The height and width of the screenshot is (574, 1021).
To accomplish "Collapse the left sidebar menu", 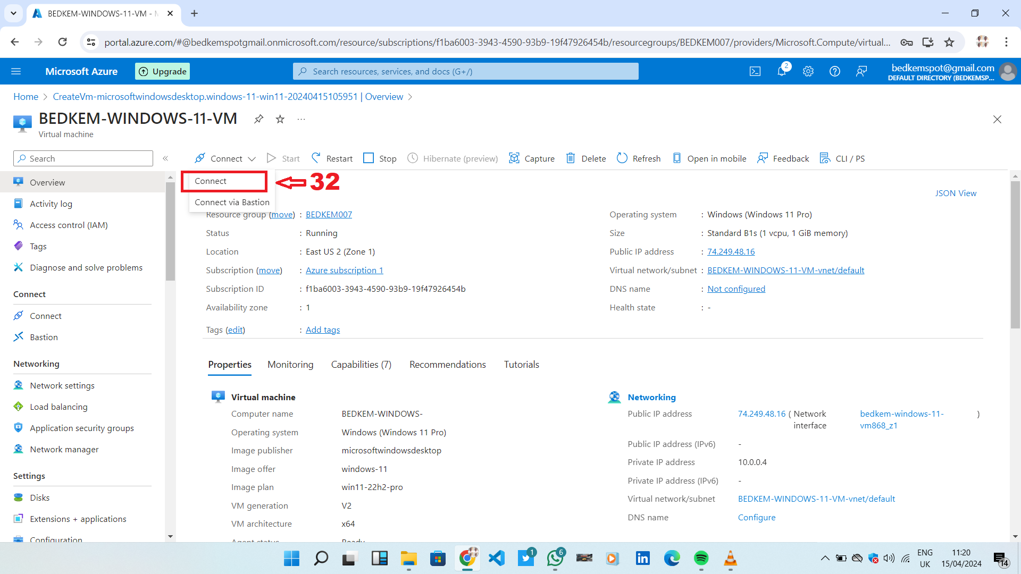I will tap(165, 158).
